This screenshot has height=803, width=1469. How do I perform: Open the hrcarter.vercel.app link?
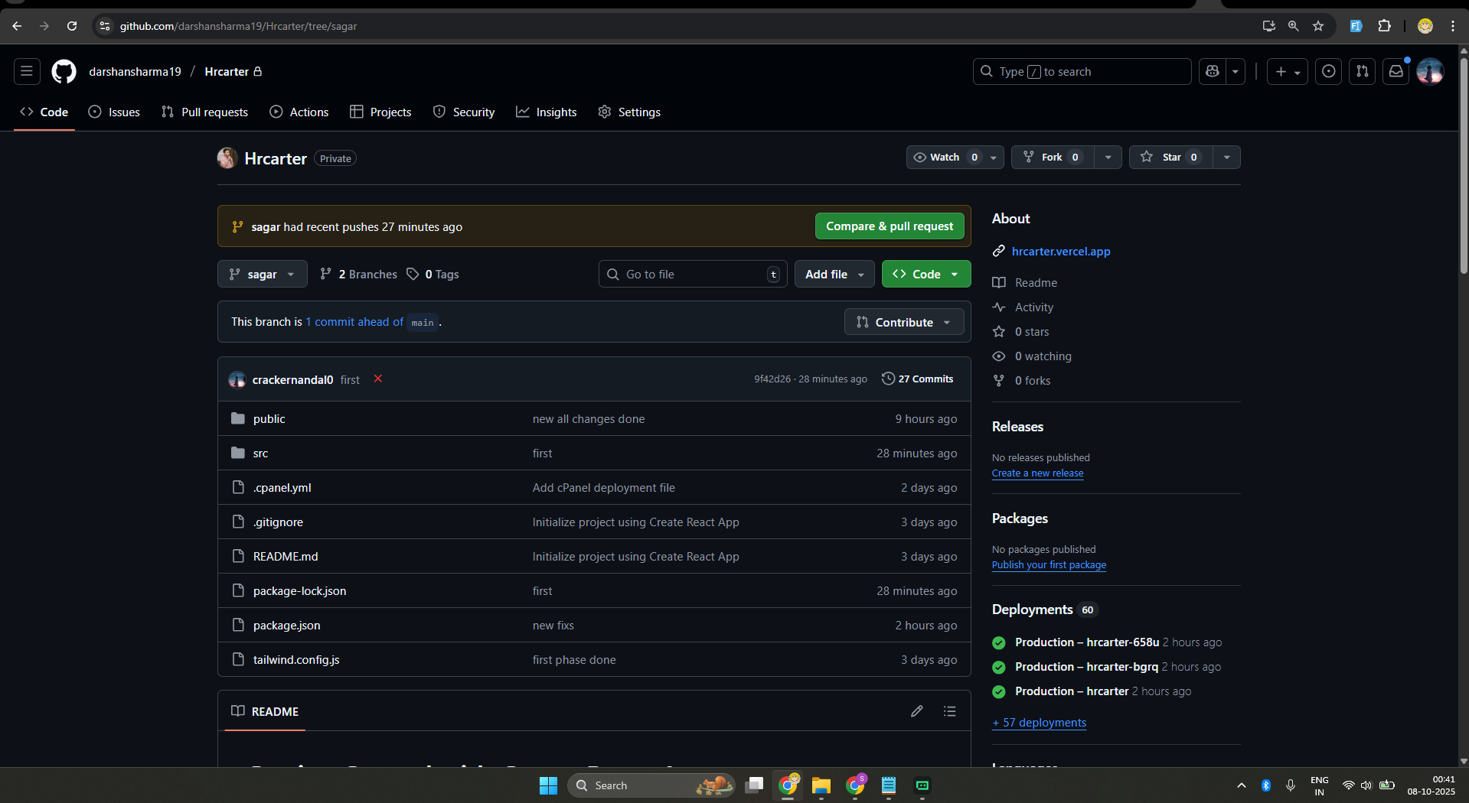(x=1060, y=252)
